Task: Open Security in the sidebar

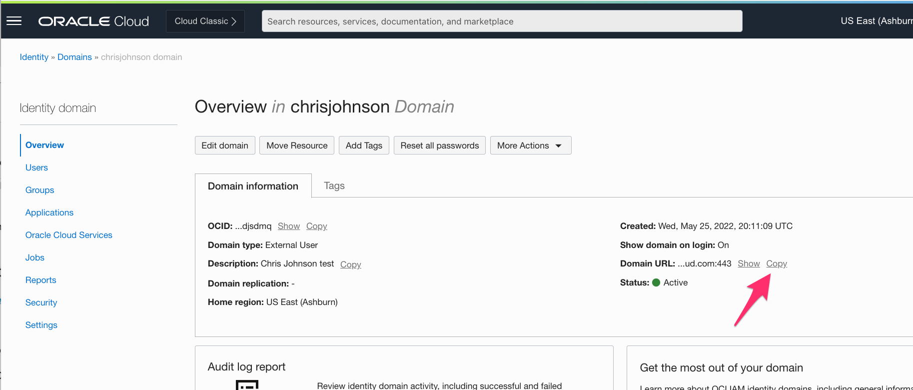Action: [41, 302]
